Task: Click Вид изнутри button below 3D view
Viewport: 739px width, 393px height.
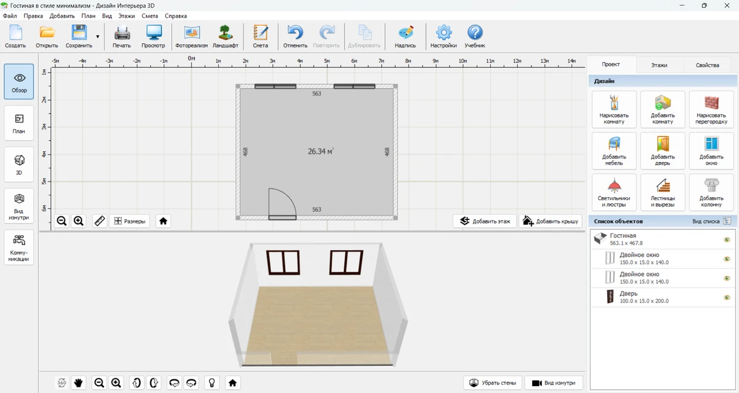Action: coord(554,383)
